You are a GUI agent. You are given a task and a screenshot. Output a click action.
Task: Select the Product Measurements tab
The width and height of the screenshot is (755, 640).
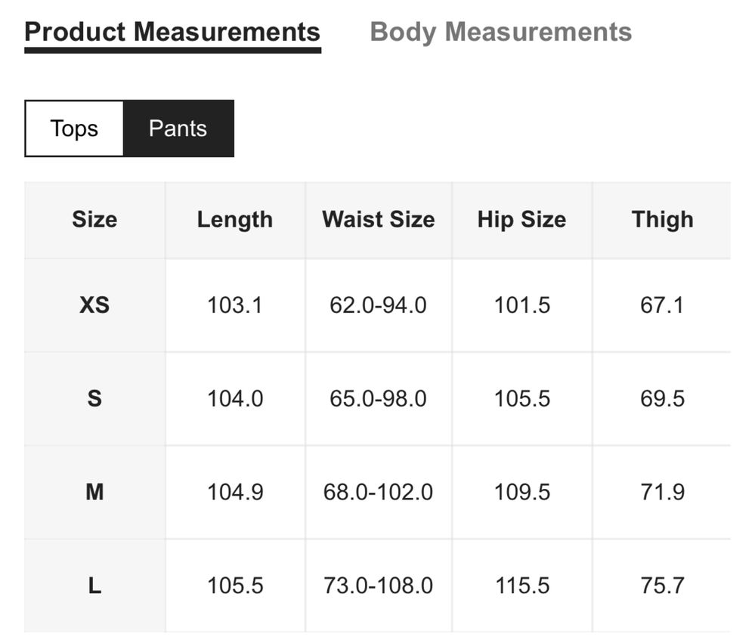point(172,32)
